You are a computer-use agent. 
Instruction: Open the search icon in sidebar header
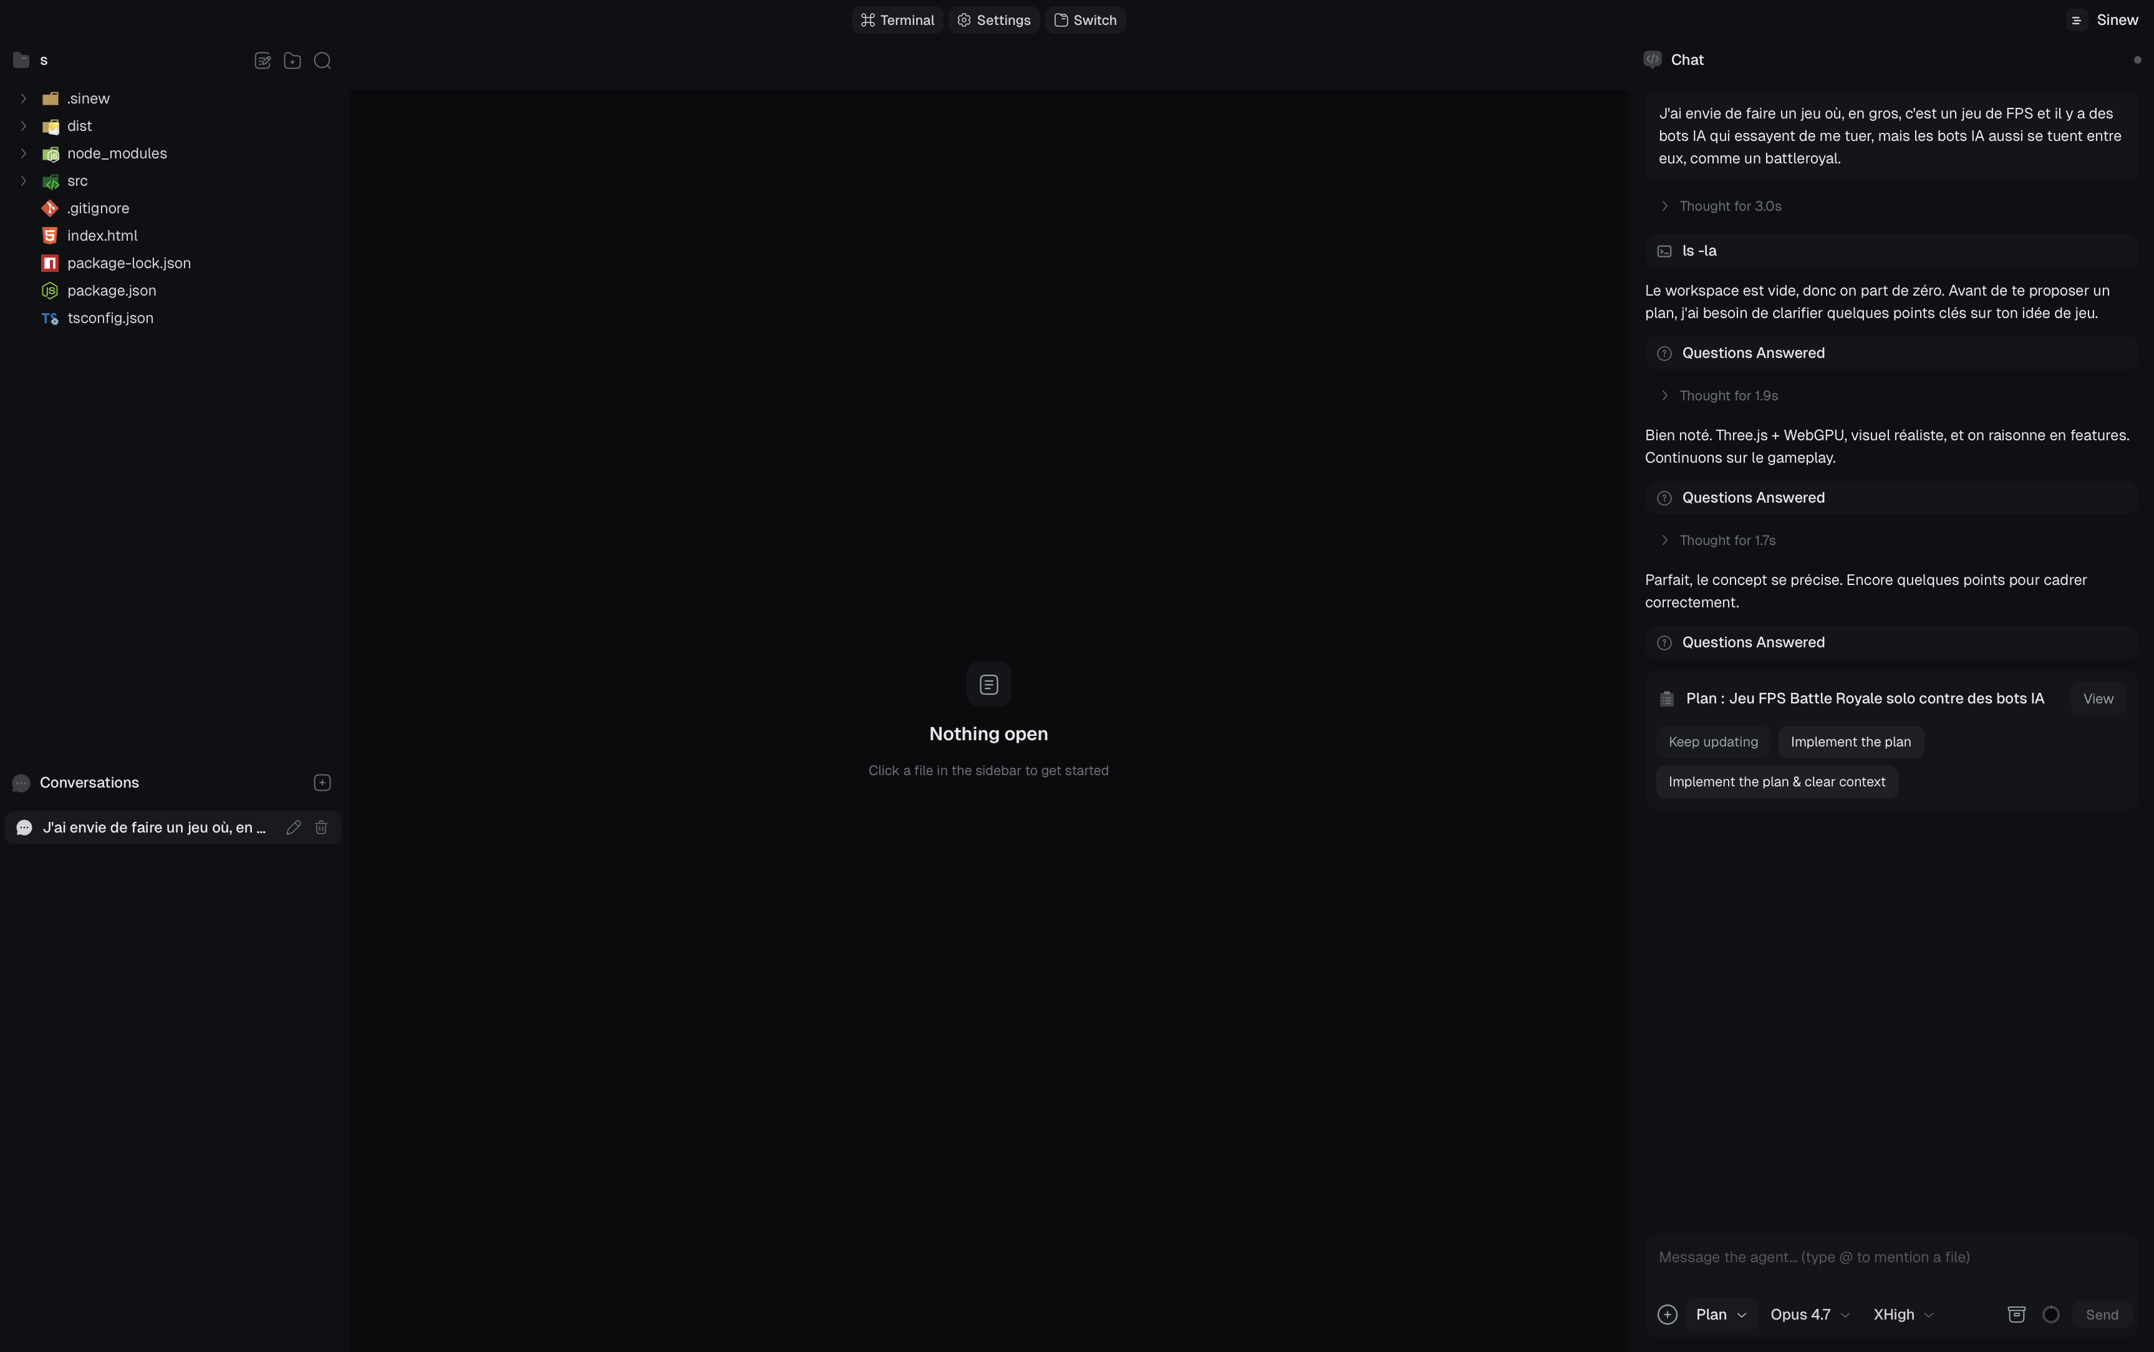click(323, 61)
